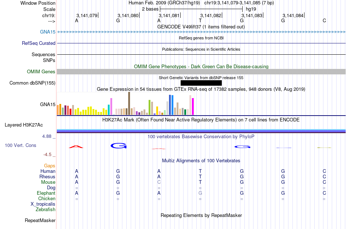The height and width of the screenshot is (229, 346).
Task: Click the Sequences track label
Action: pos(43,54)
